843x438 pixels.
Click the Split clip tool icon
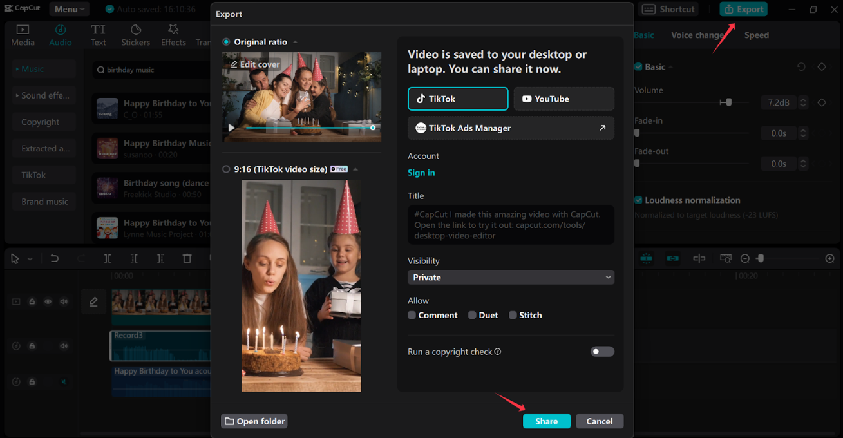tap(108, 258)
